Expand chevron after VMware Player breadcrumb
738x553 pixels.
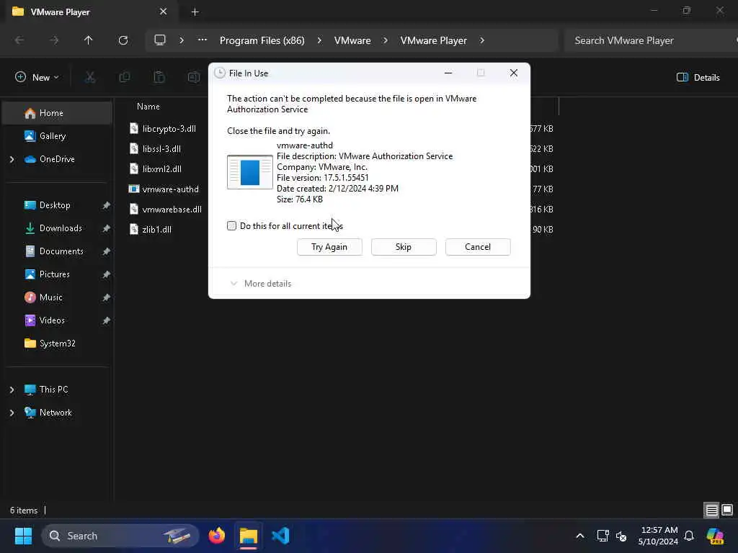[x=482, y=40]
